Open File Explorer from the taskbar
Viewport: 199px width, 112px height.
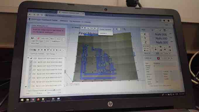(x=28, y=100)
